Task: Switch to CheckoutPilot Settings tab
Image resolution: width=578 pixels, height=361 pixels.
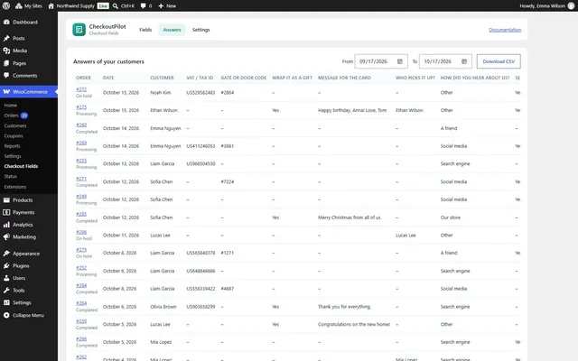Action: pos(200,30)
